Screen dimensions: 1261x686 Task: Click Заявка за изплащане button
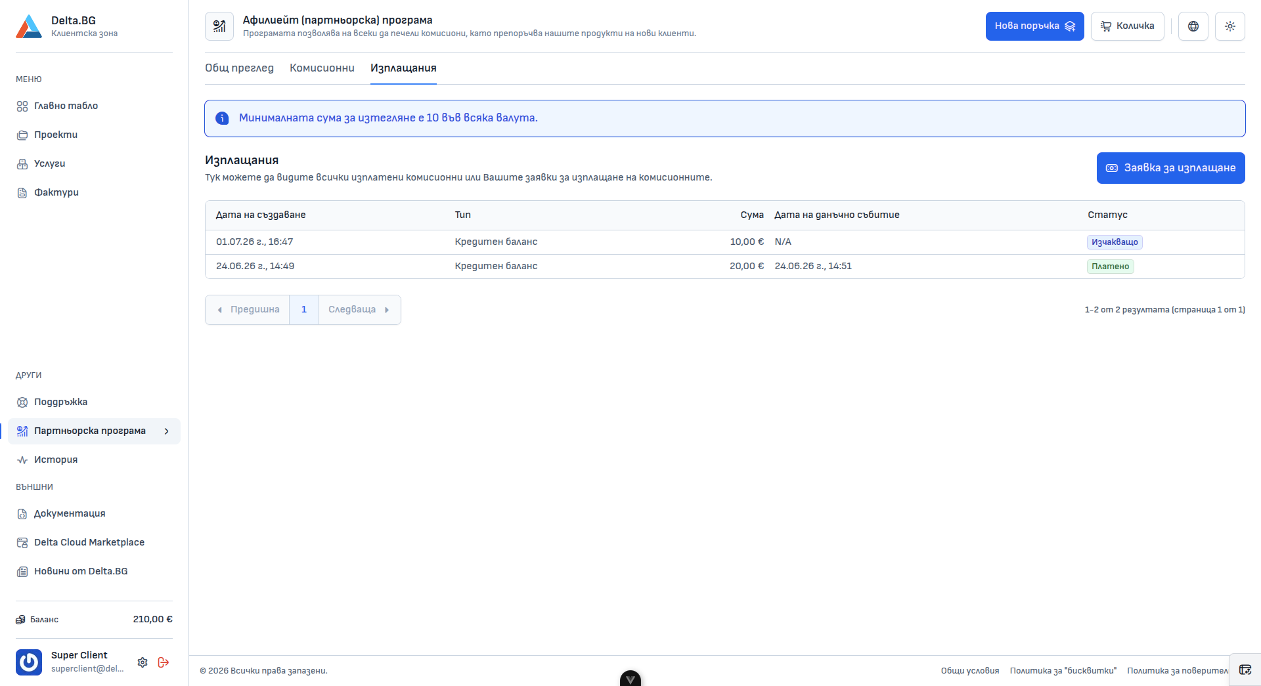pos(1170,168)
